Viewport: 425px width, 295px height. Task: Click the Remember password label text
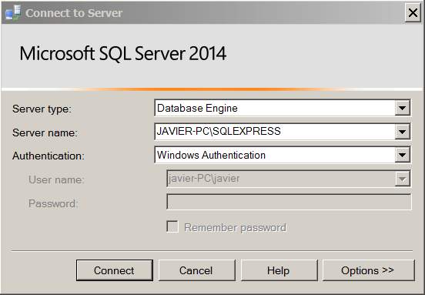pos(235,227)
